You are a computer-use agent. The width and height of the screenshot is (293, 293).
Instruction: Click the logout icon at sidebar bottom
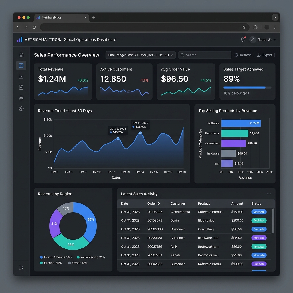21,268
